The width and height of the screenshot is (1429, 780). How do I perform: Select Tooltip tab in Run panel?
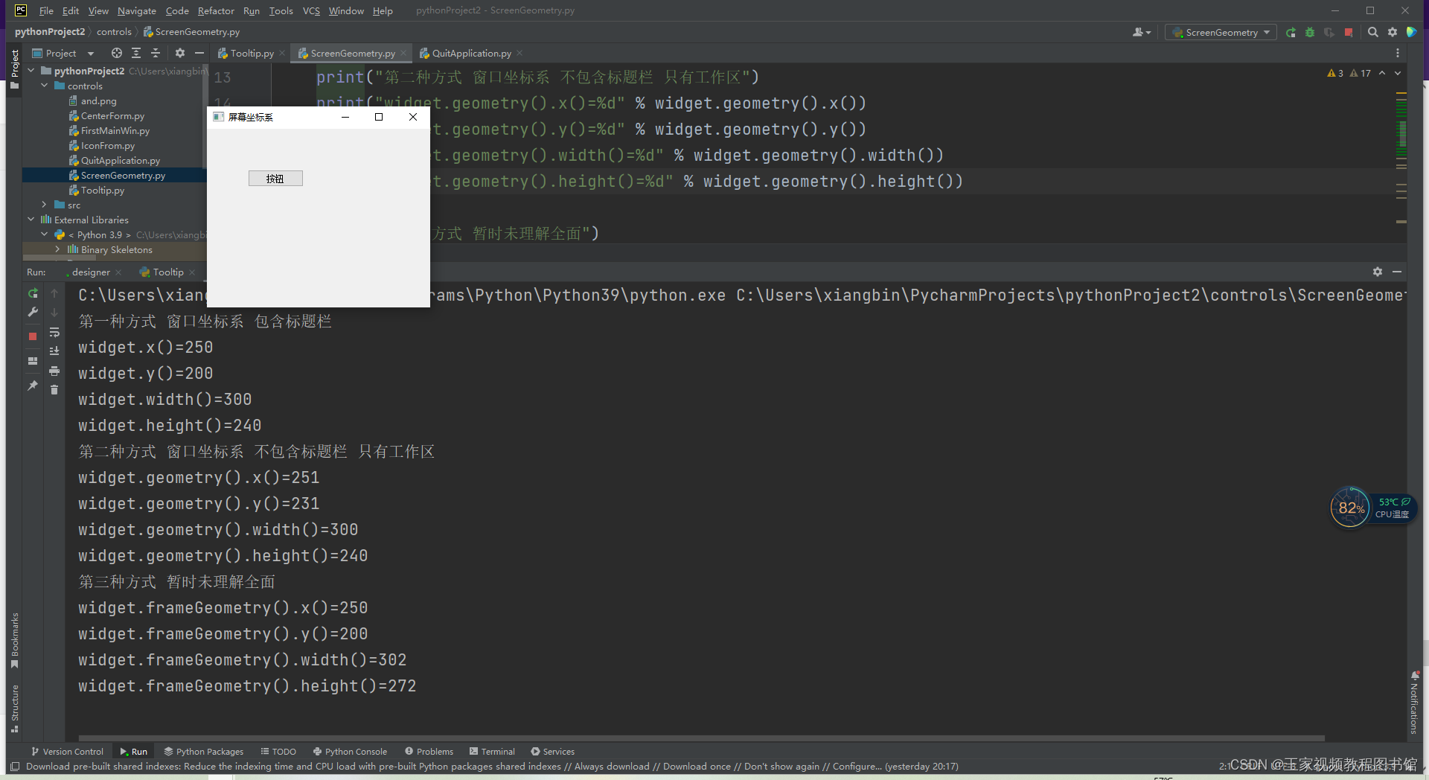168,272
